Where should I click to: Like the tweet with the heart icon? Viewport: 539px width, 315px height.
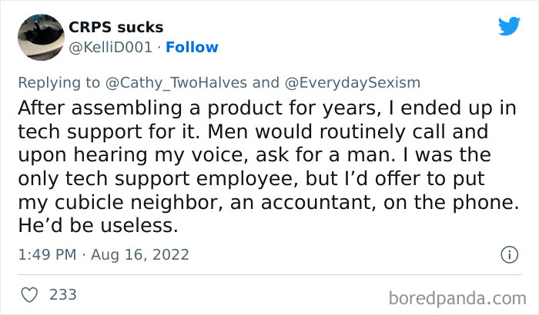[x=30, y=294]
